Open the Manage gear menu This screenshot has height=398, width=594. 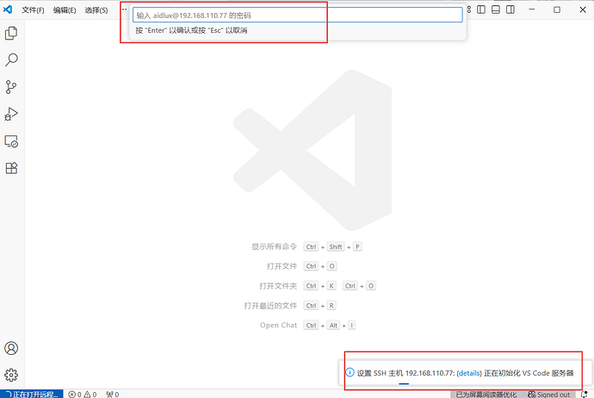[x=12, y=375]
